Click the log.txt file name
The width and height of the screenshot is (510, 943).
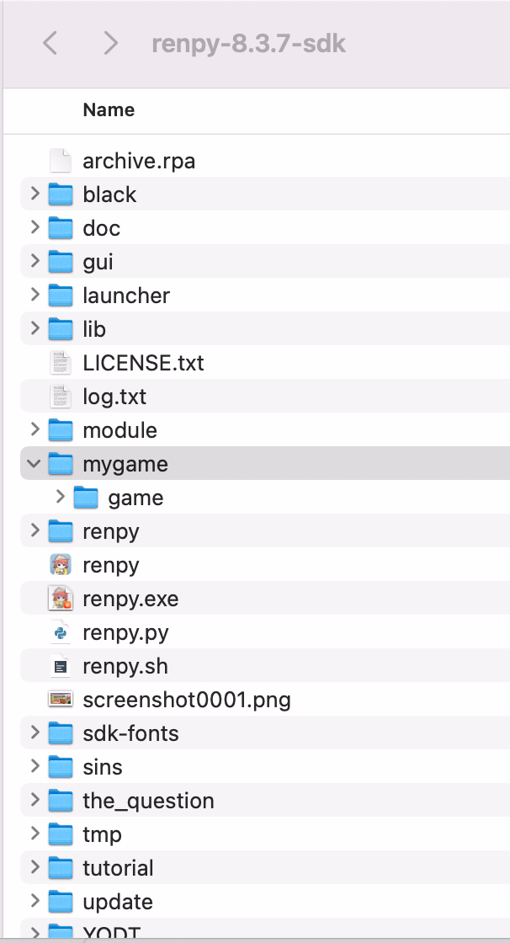114,397
